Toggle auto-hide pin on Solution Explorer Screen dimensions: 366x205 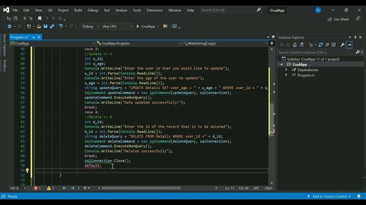click(355, 37)
